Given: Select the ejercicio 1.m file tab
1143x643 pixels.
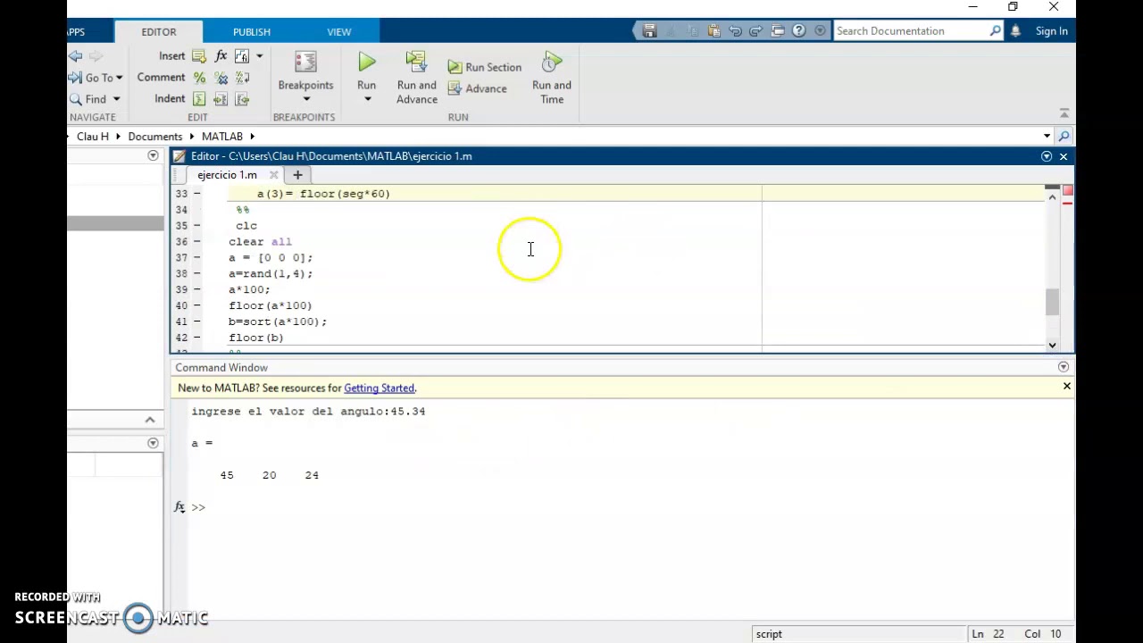Looking at the screenshot, I should click(227, 175).
